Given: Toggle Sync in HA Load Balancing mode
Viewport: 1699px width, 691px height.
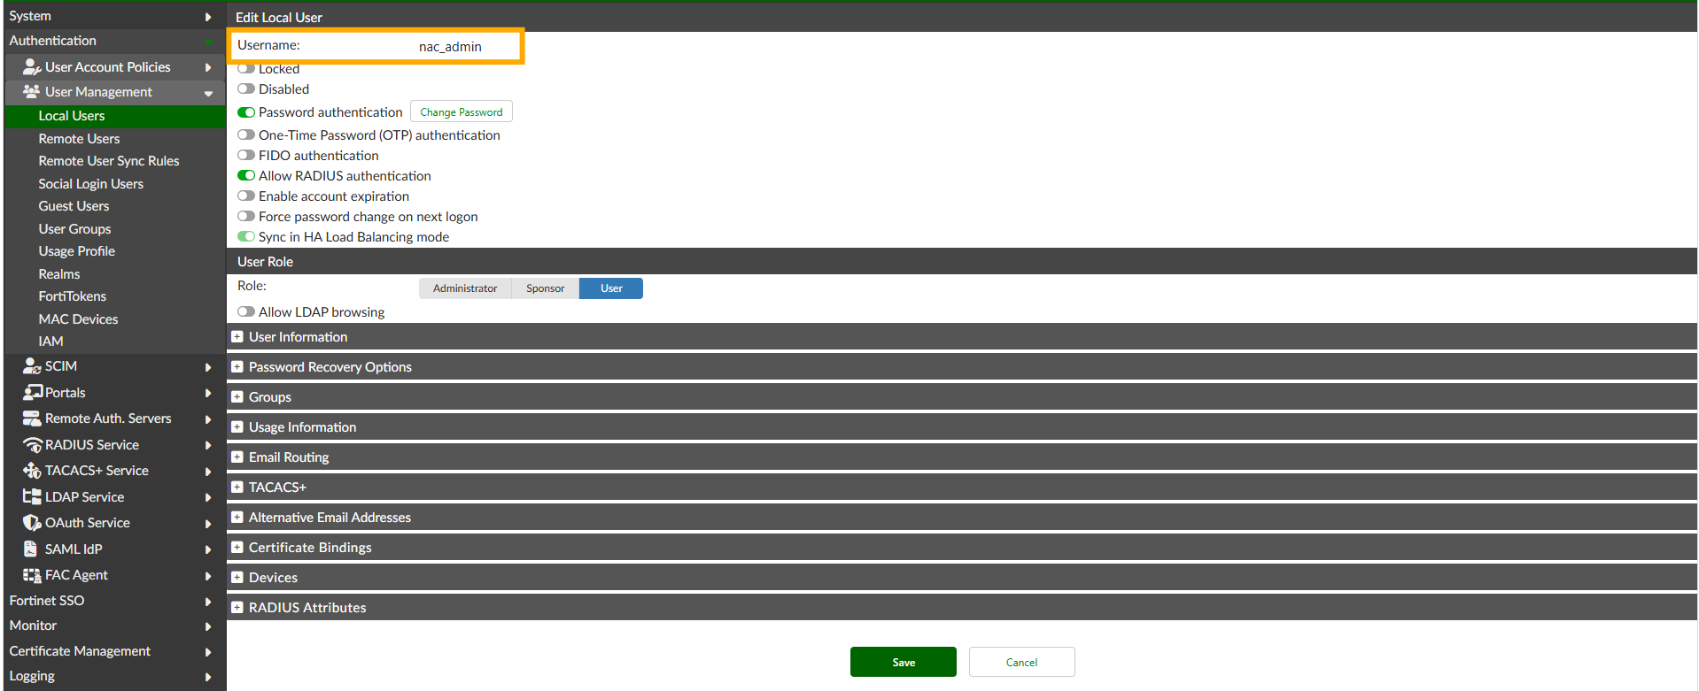Looking at the screenshot, I should point(246,237).
